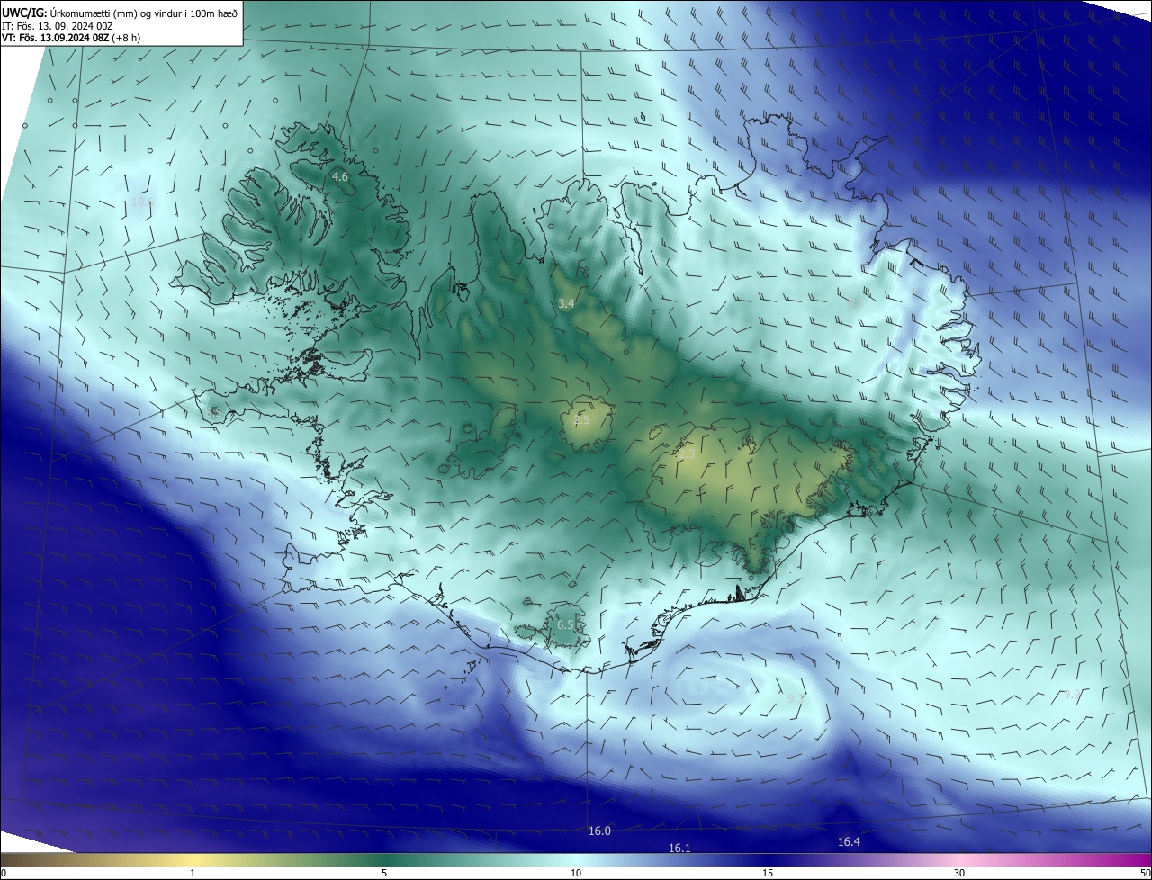Click the colorbar tick label 1

[x=193, y=873]
